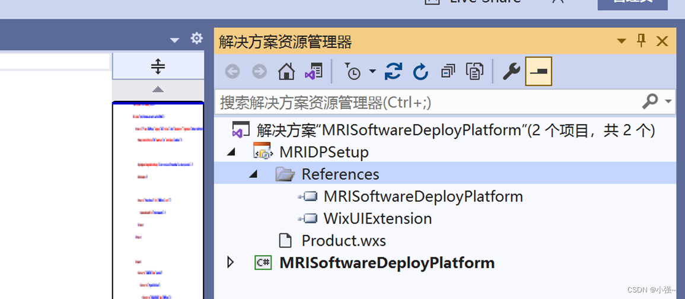Click the reference icon beside MRISoftwareDeployPlatform reference

tap(308, 196)
